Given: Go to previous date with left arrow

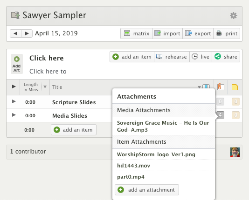Looking at the screenshot, I should (15, 33).
